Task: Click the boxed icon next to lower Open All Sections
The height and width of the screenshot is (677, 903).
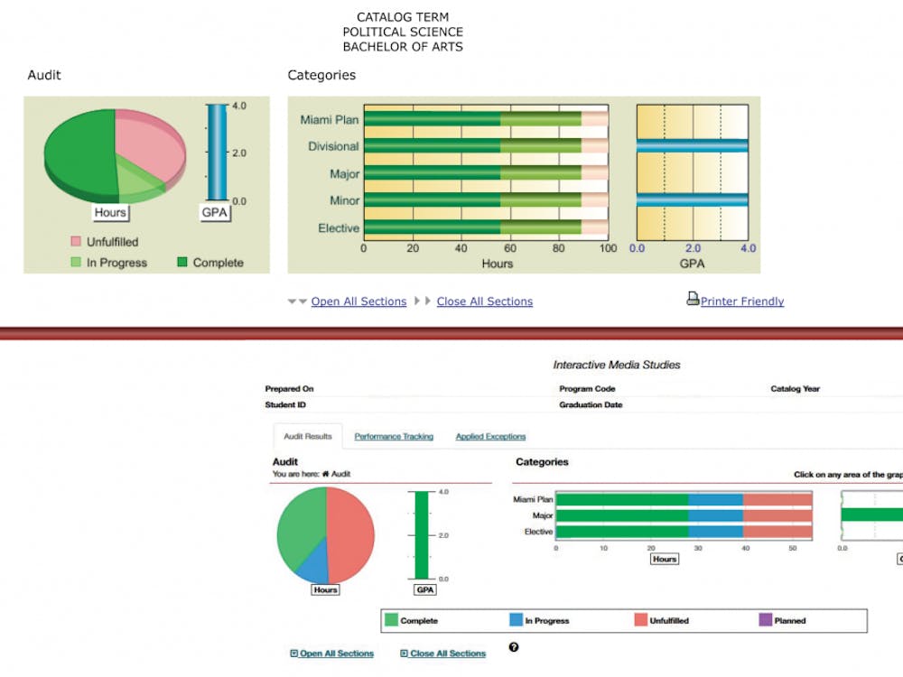Action: tap(293, 654)
